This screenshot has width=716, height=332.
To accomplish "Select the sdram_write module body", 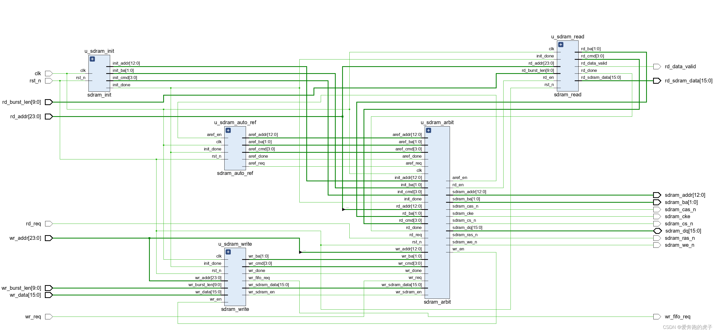I will (235, 277).
